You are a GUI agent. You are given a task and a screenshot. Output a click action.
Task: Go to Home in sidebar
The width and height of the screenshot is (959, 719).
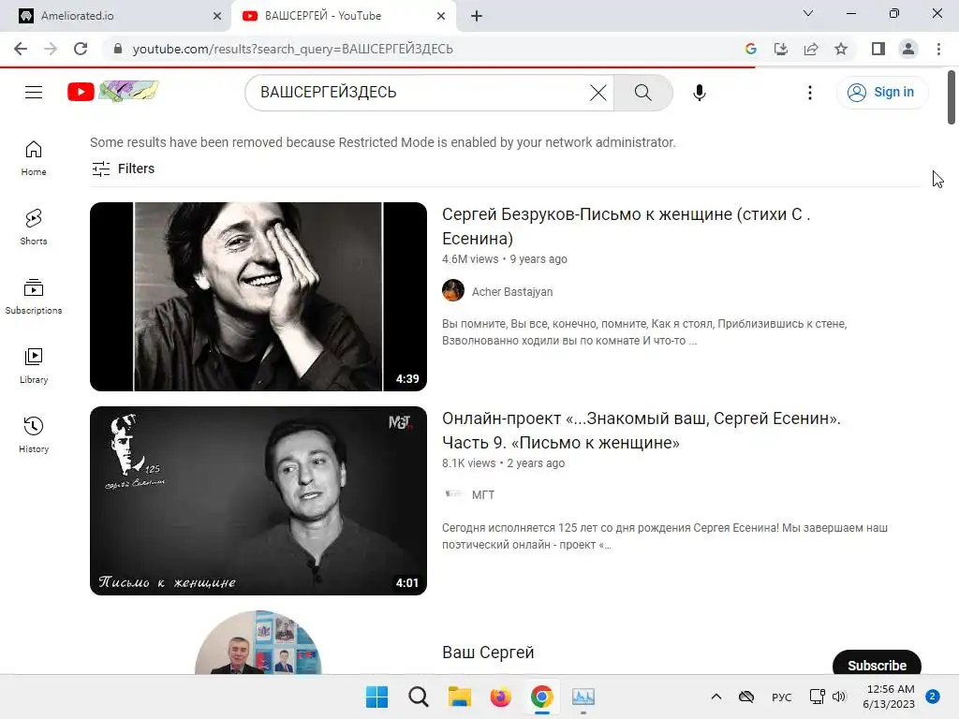(x=34, y=158)
